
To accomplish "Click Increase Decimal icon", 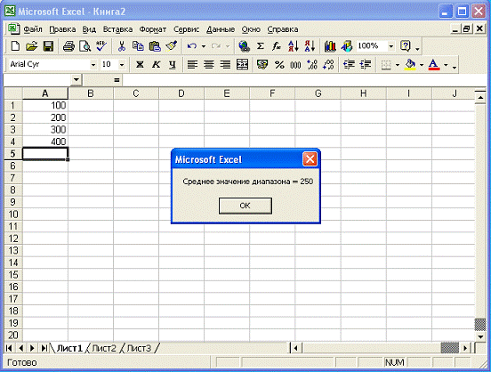I will pos(312,65).
